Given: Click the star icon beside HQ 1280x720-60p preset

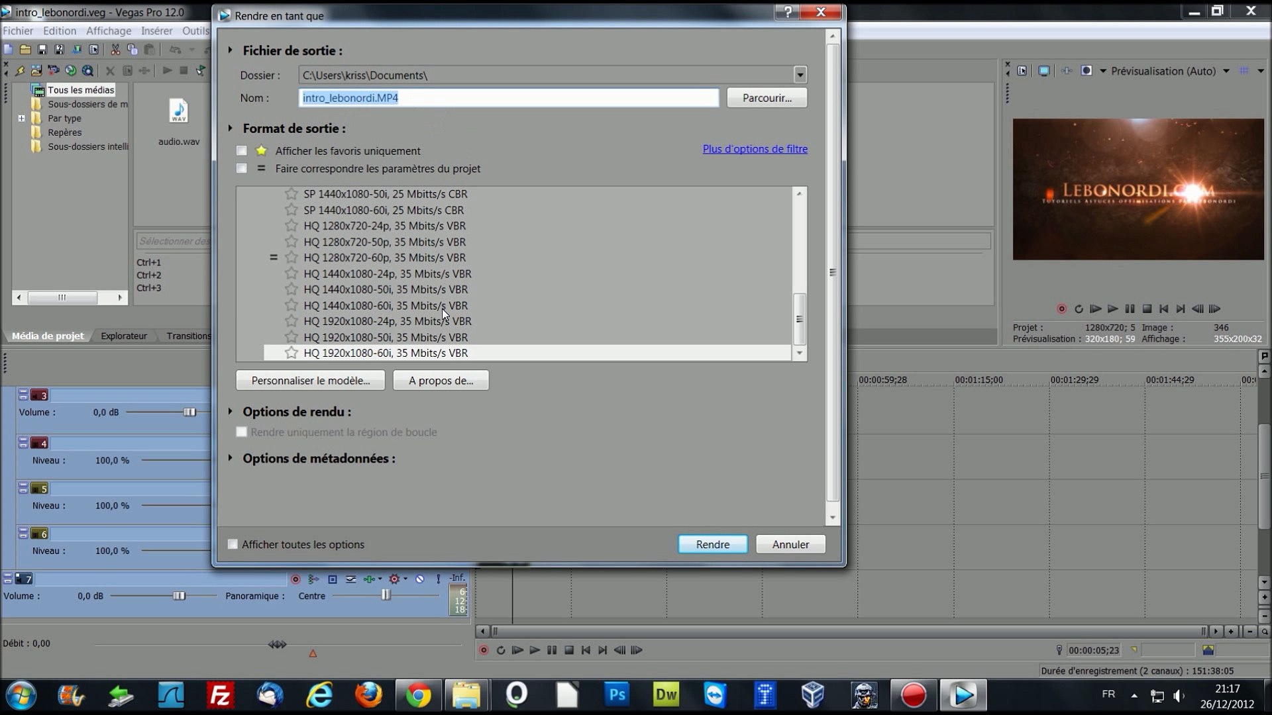Looking at the screenshot, I should pyautogui.click(x=291, y=258).
